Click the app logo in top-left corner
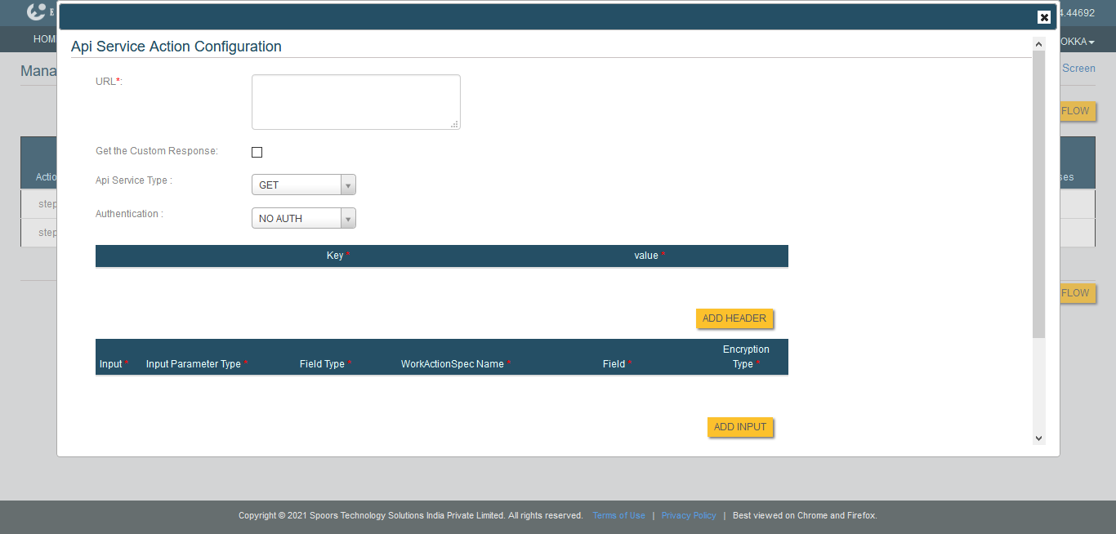Viewport: 1116px width, 534px height. (36, 12)
